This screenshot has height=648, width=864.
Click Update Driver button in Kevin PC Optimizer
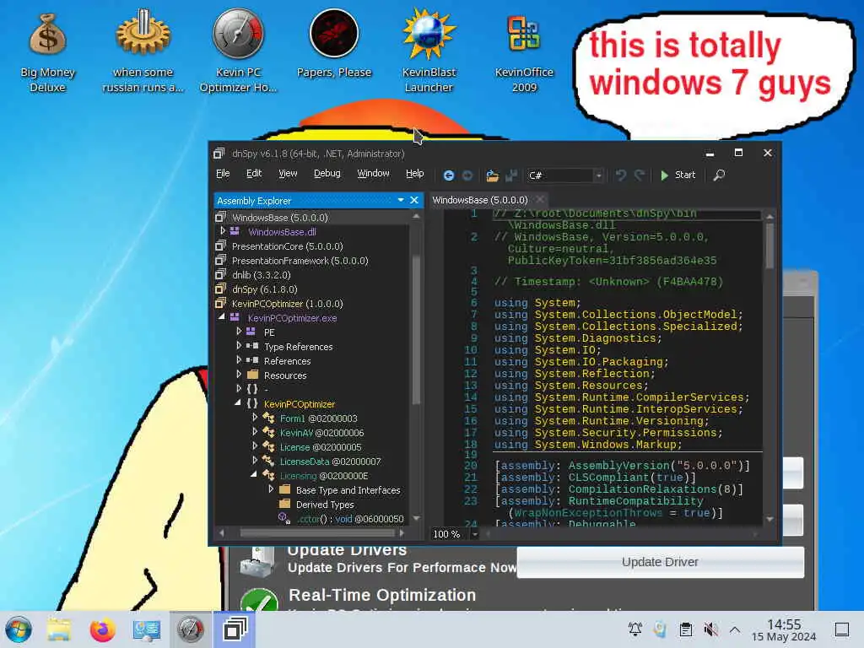tap(660, 562)
